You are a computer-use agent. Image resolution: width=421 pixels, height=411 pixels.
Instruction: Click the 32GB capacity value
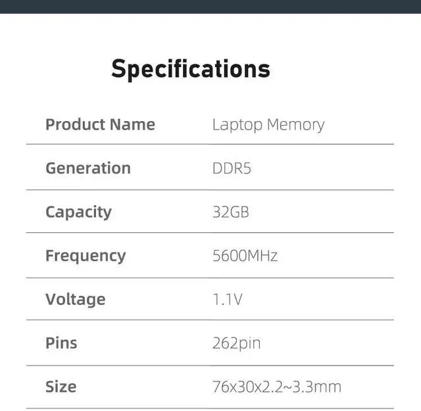click(x=230, y=212)
